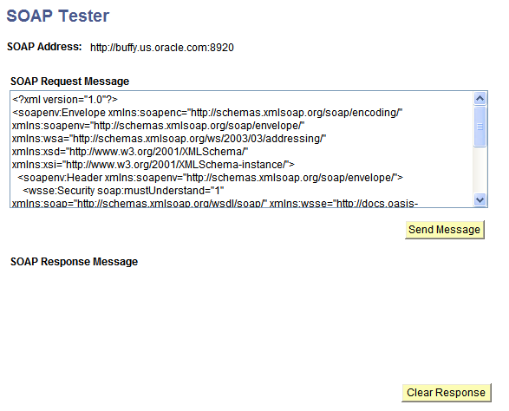Place cursor on the wsse:Security mustUnderstand line
Screen dimensions: 509x411
pyautogui.click(x=123, y=191)
